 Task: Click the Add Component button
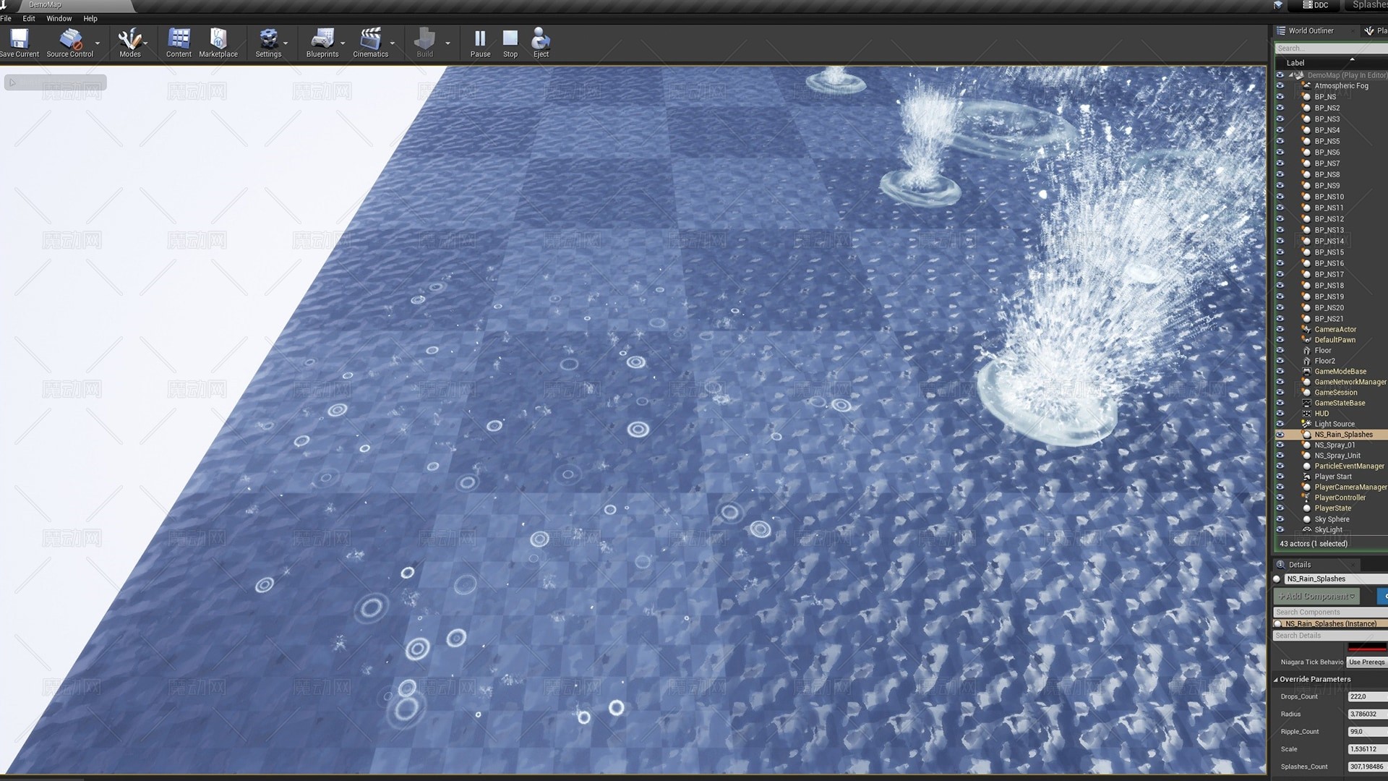1316,596
